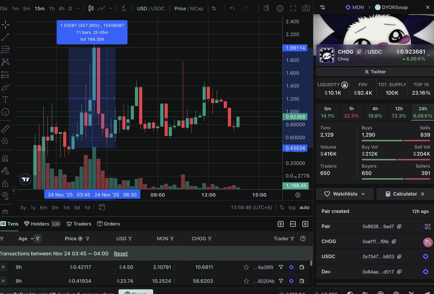Image resolution: width=434 pixels, height=294 pixels.
Task: Open the fx indicators menu
Action: pyautogui.click(x=124, y=8)
